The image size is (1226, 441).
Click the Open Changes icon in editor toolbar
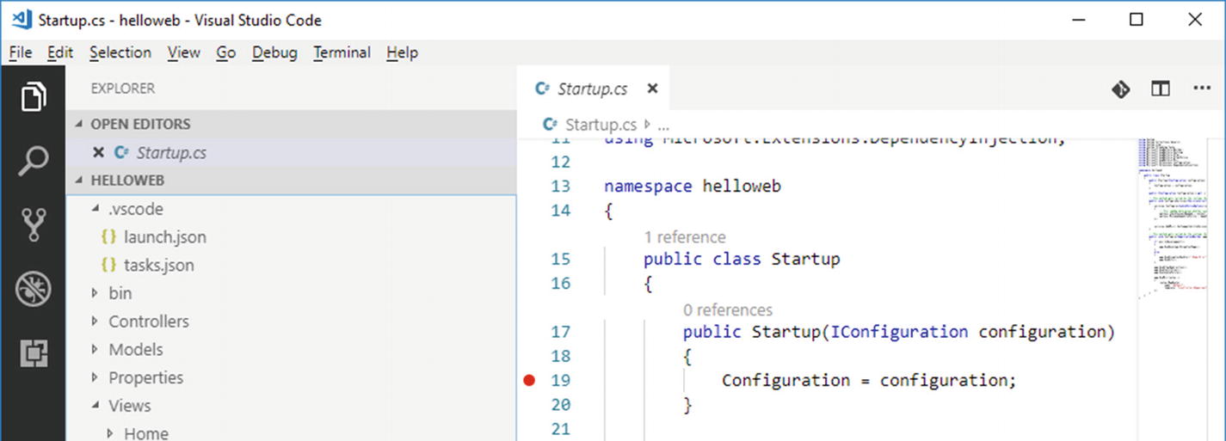coord(1120,89)
